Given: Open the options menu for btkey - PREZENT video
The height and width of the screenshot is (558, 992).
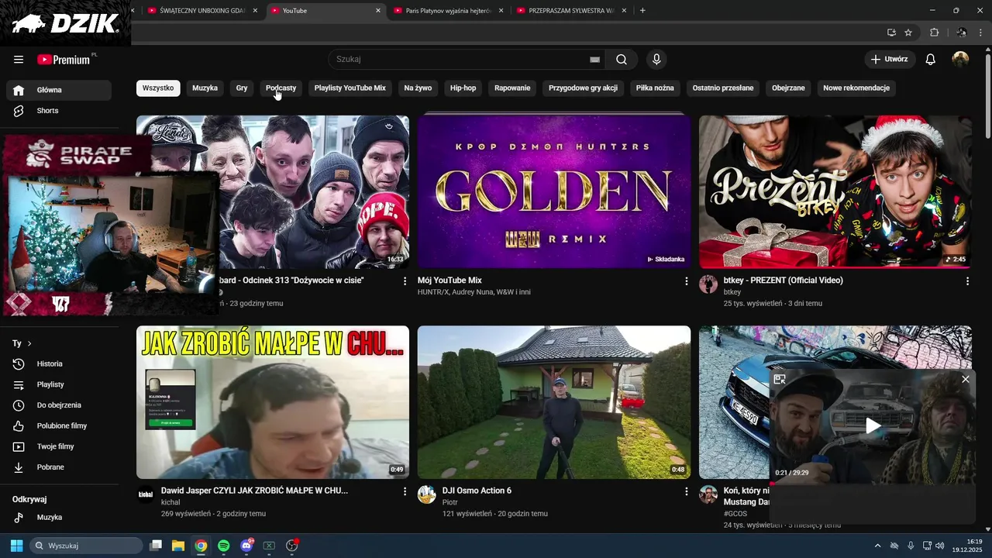Looking at the screenshot, I should pyautogui.click(x=967, y=281).
